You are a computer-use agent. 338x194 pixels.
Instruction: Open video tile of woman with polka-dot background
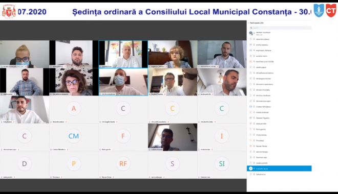click(74, 82)
